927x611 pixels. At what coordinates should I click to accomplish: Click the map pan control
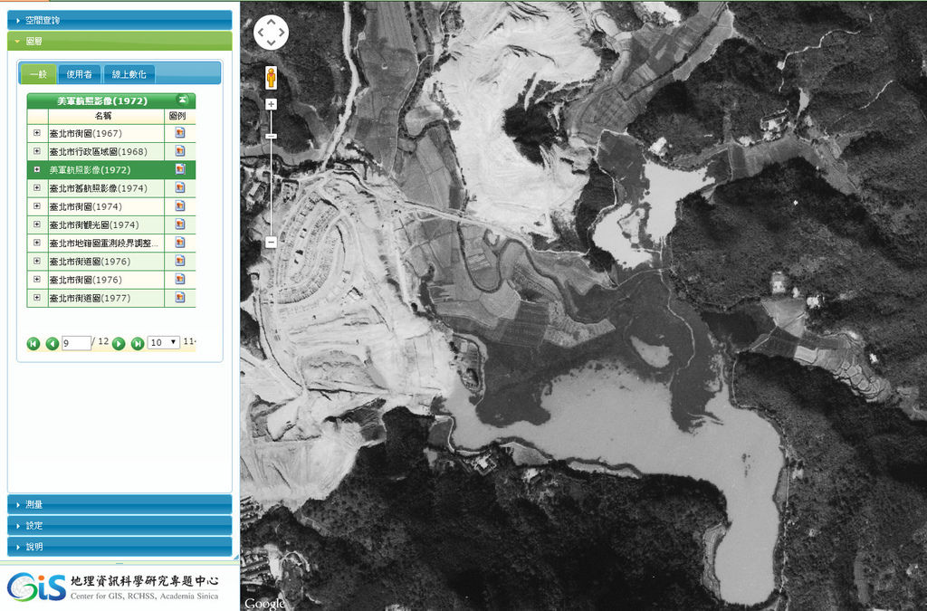click(x=271, y=32)
